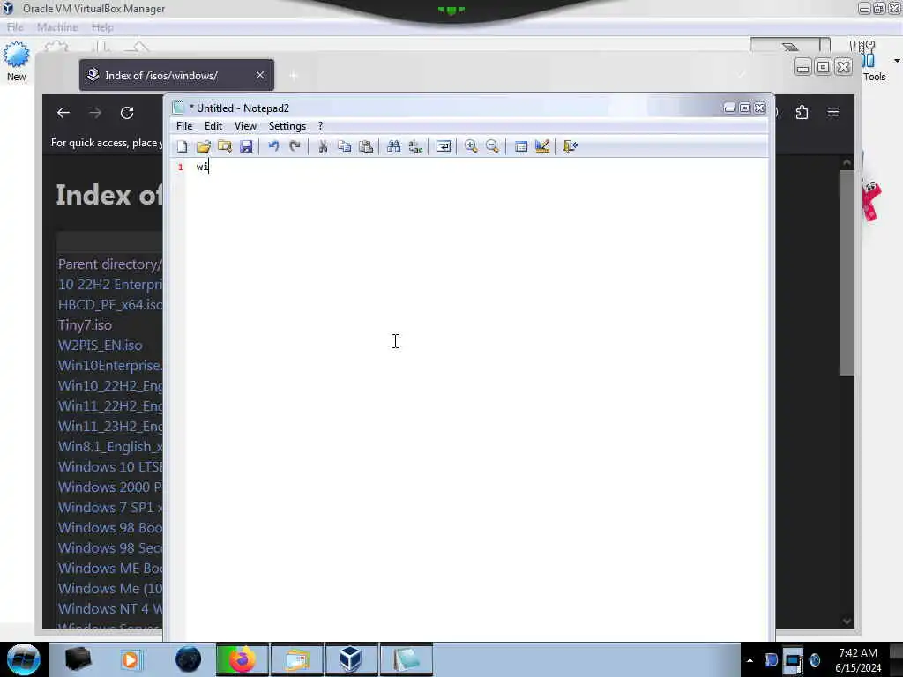Open the customize schemes icon

(542, 146)
